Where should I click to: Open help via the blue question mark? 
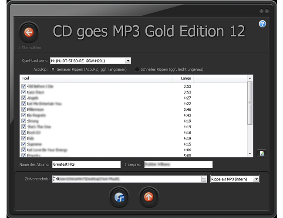(x=262, y=24)
